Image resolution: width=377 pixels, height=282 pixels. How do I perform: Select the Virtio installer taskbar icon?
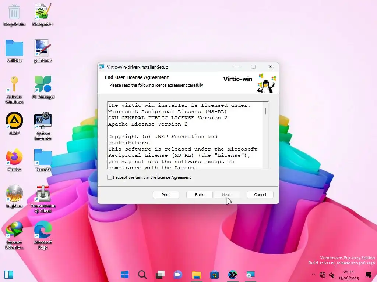[x=250, y=275]
